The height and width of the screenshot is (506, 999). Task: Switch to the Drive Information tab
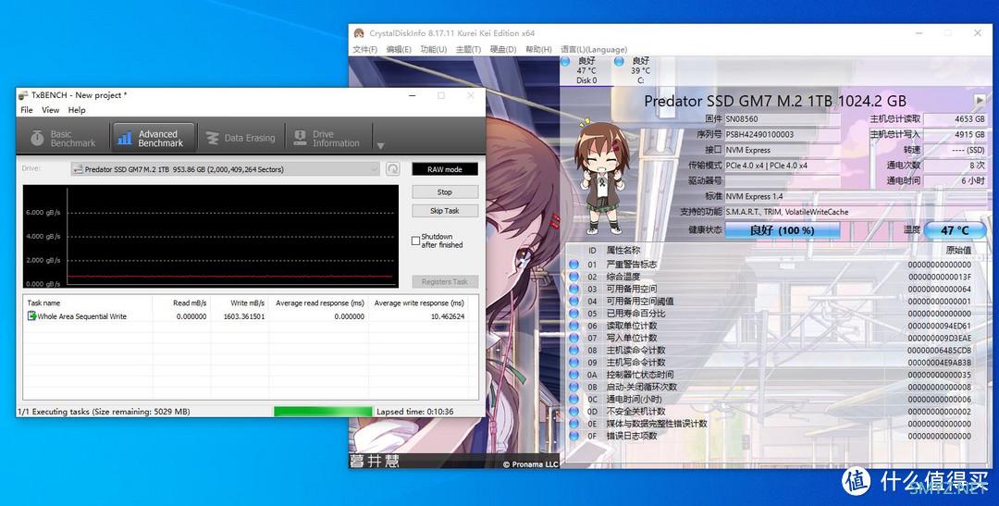coord(327,138)
